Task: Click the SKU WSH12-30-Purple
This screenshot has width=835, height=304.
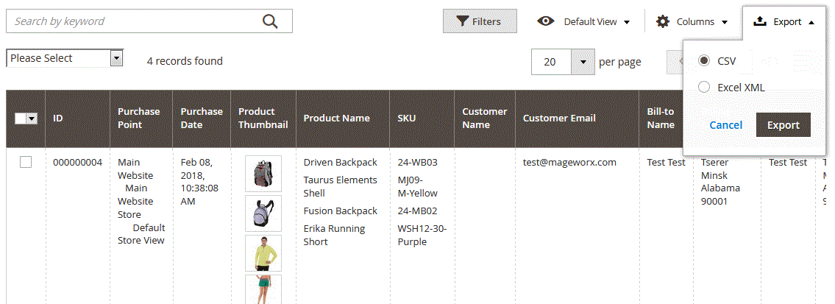Action: pyautogui.click(x=422, y=236)
